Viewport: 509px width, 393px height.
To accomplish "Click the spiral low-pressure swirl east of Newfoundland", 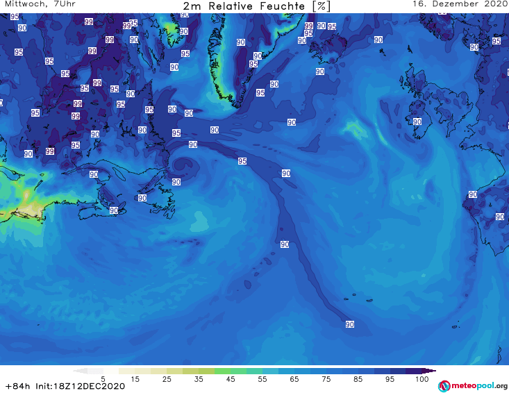I will click(x=183, y=165).
